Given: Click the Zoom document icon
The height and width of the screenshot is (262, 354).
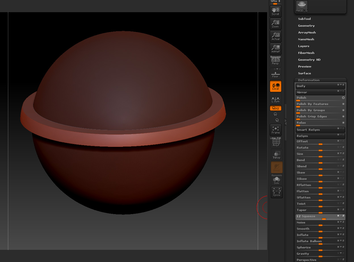Looking at the screenshot, I should coord(275,24).
